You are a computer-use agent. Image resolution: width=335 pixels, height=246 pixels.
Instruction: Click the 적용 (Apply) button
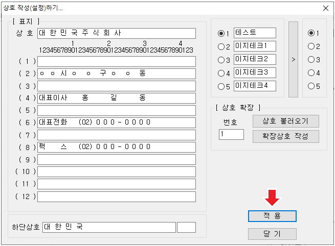[x=272, y=216]
